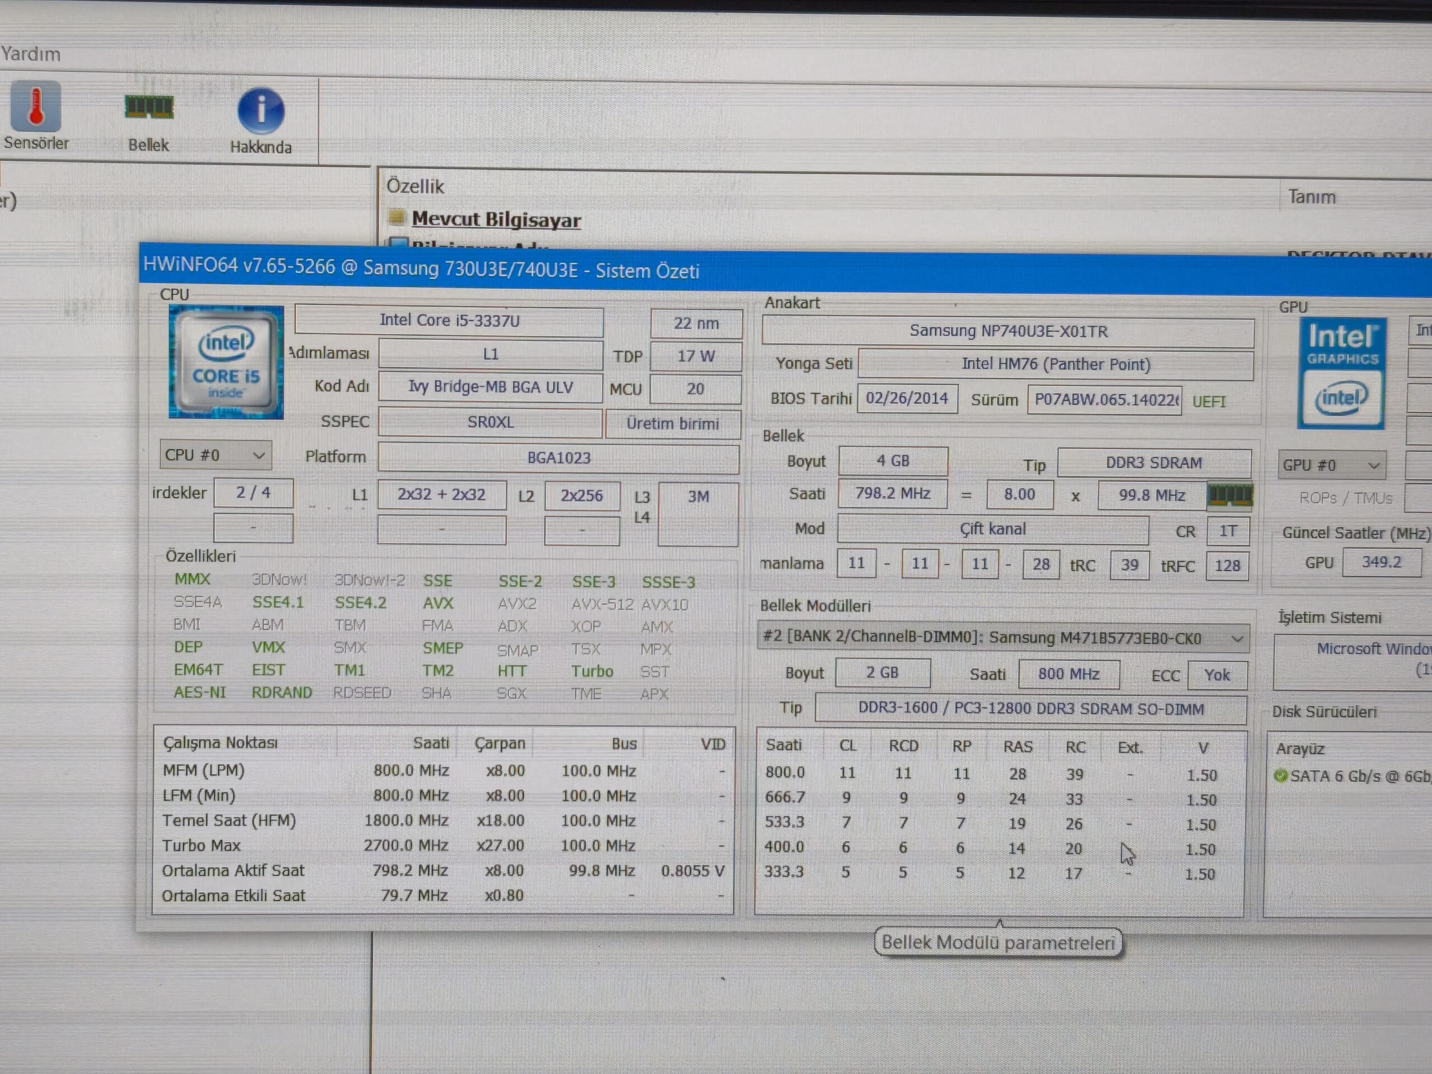This screenshot has height=1074, width=1432.
Task: Click the 400.0 memory timing row
Action: [999, 848]
